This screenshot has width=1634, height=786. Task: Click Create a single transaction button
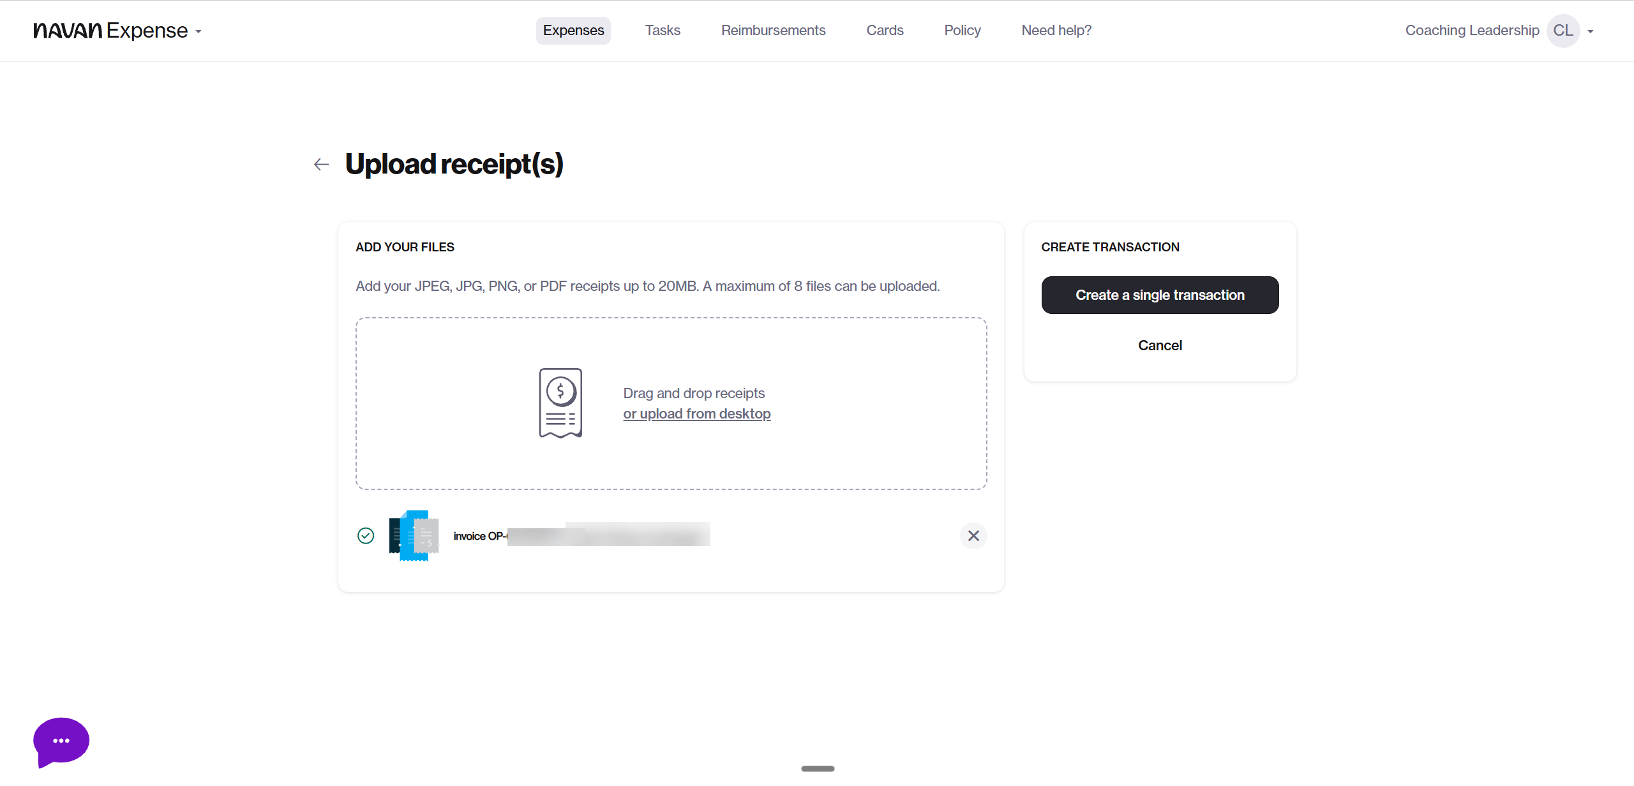pos(1160,295)
